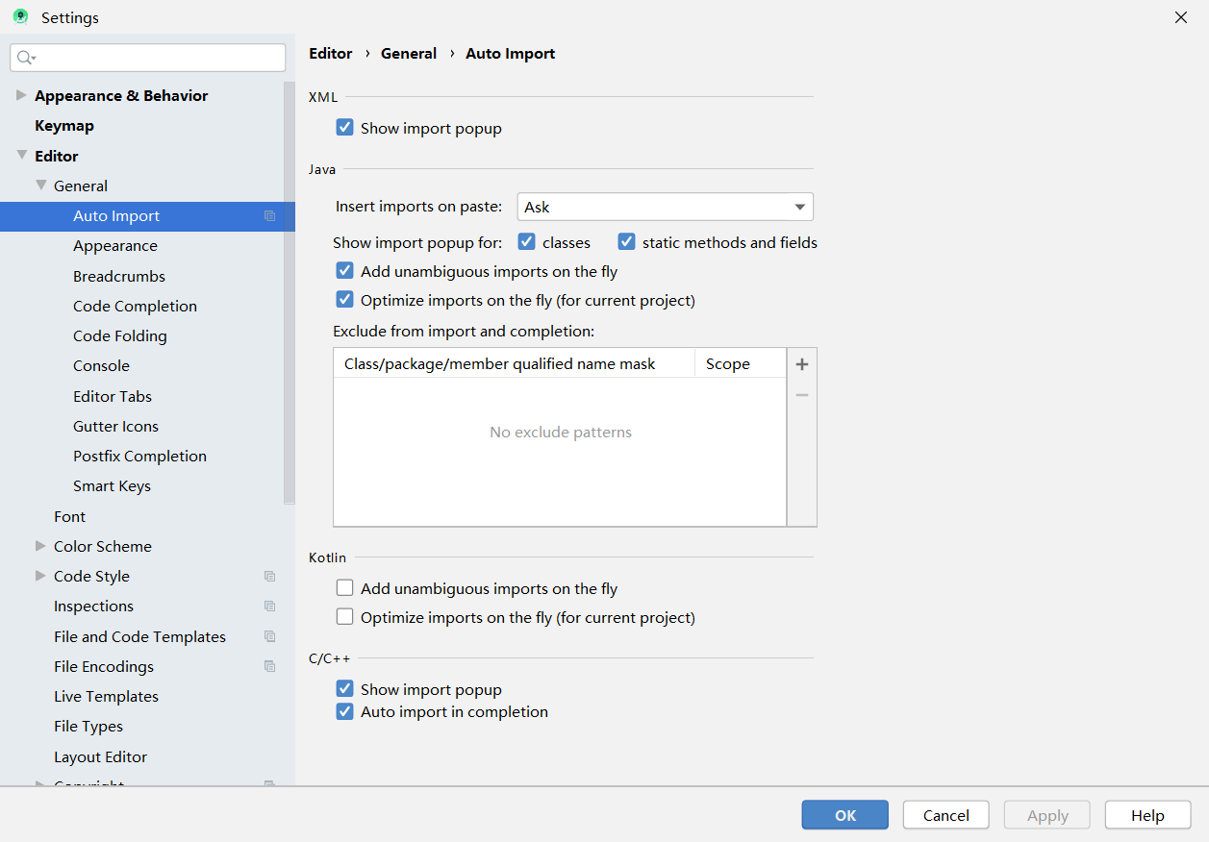1209x842 pixels.
Task: Click the copy-settings icon beside Inspections
Action: click(x=270, y=606)
